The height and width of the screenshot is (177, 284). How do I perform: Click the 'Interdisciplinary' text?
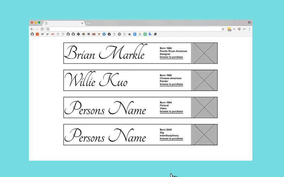pyautogui.click(x=169, y=136)
